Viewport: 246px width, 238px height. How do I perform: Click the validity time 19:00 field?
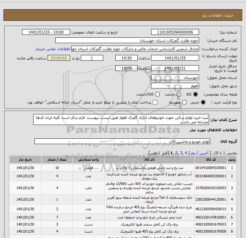coord(127,68)
